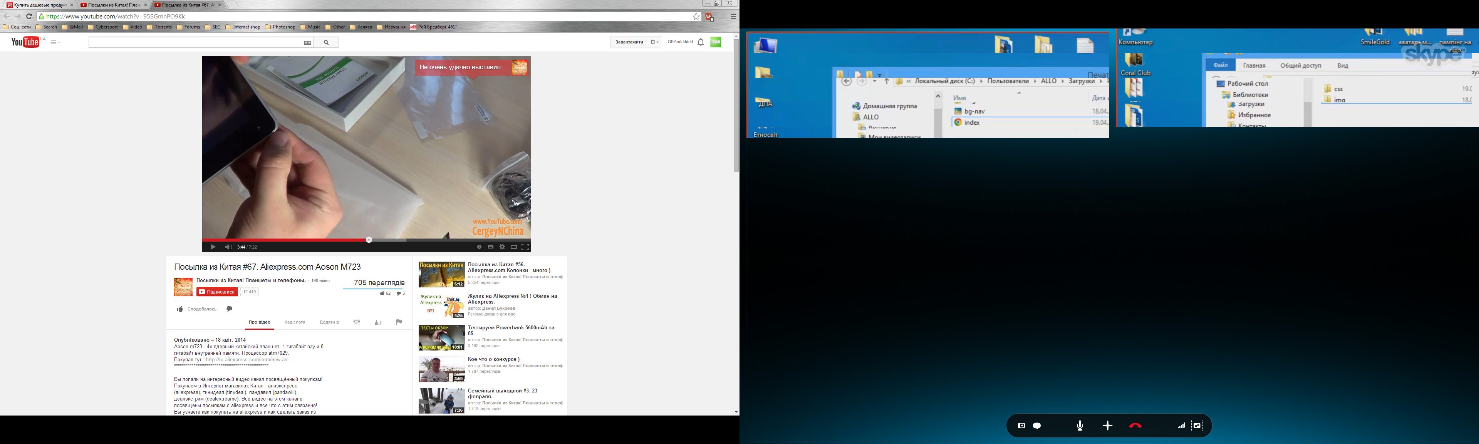Go back in Chrome

pos(7,16)
